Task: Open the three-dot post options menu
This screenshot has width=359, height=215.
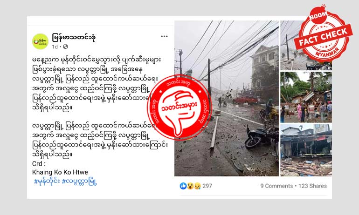Action: click(164, 37)
